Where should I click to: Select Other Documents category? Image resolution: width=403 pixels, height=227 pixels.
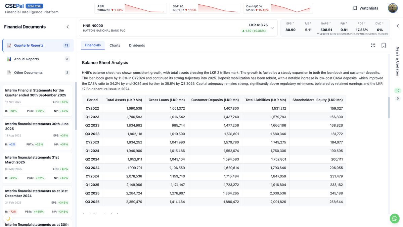tap(38, 72)
